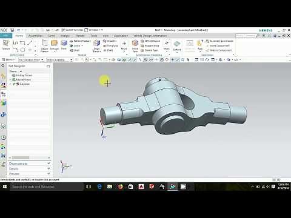Expand the Details panel

30,168
